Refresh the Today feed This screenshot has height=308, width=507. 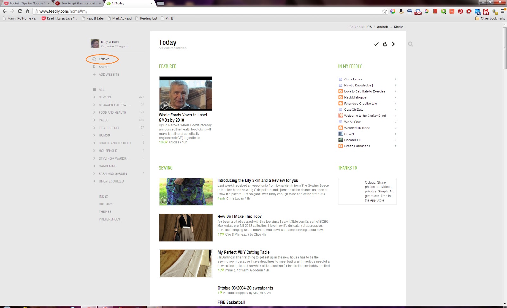385,44
